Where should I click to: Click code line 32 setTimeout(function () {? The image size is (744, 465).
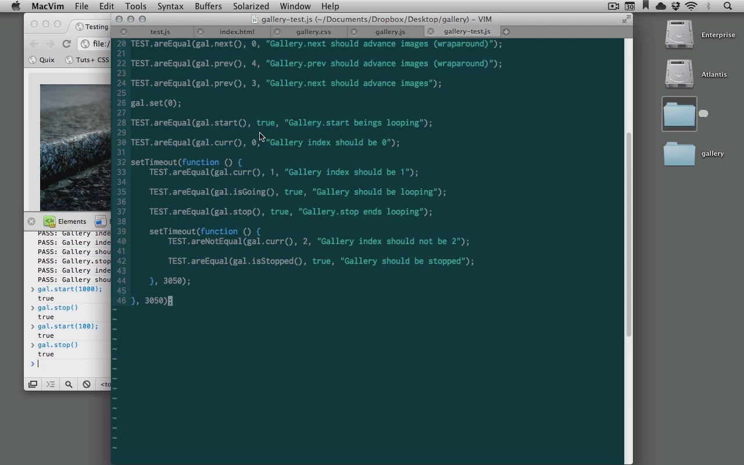click(186, 162)
